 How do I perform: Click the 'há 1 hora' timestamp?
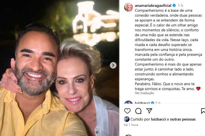131,125
